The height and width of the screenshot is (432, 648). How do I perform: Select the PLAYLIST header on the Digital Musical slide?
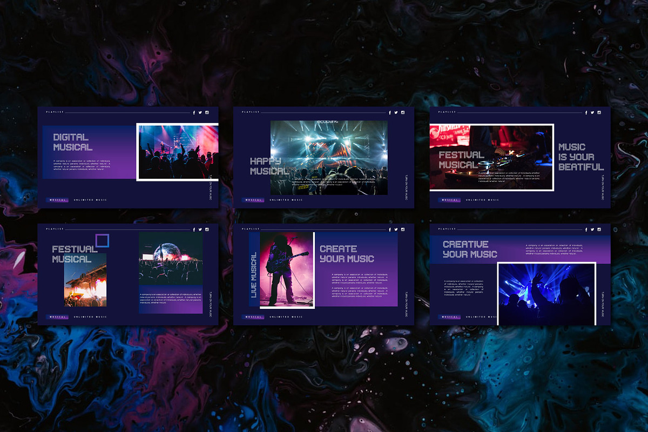[56, 112]
